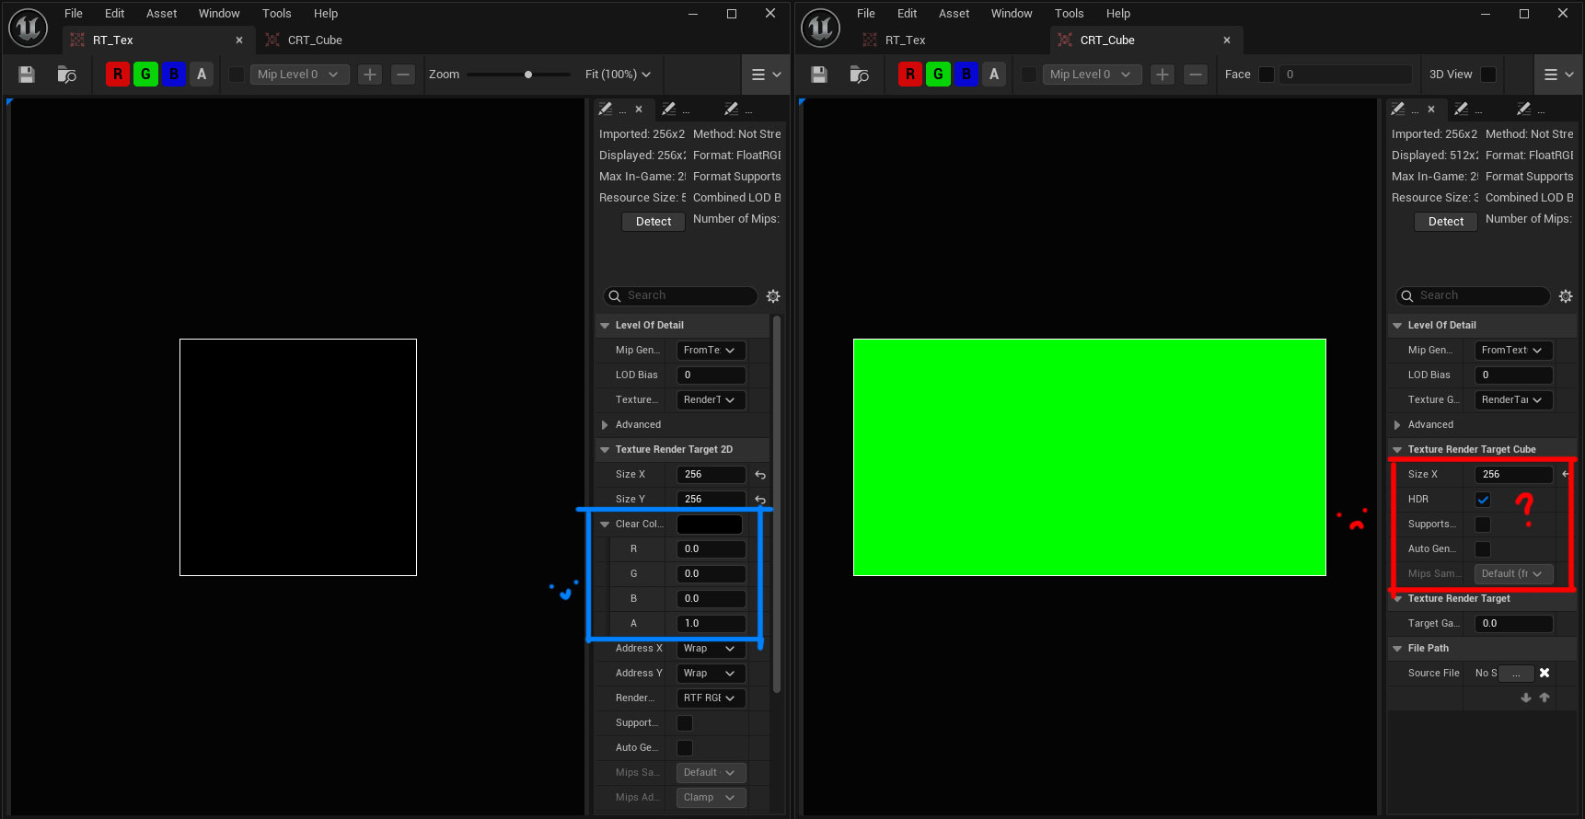The height and width of the screenshot is (819, 1585).
Task: Save the CRT_Cube asset with save icon
Action: coord(819,75)
